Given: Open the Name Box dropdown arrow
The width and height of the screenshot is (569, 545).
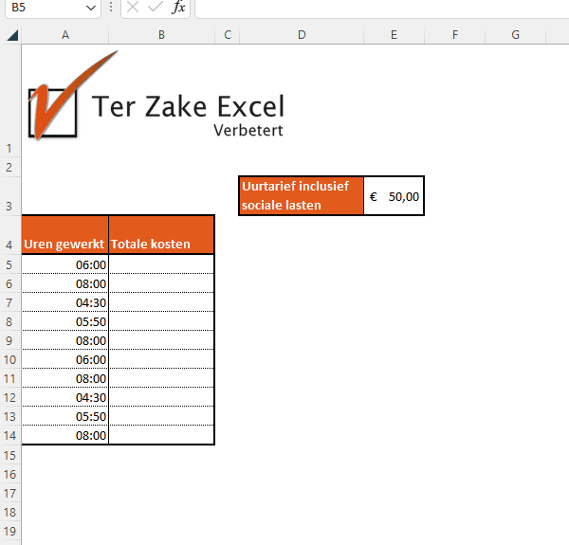Looking at the screenshot, I should pyautogui.click(x=91, y=8).
